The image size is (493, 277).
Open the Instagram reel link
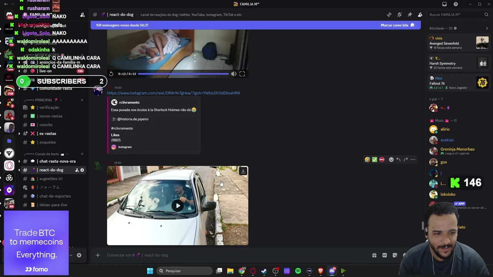173,93
